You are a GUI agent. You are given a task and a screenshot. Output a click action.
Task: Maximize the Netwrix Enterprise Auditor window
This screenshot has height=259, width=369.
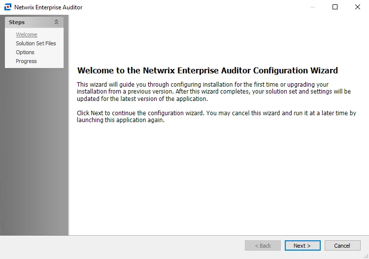point(335,7)
